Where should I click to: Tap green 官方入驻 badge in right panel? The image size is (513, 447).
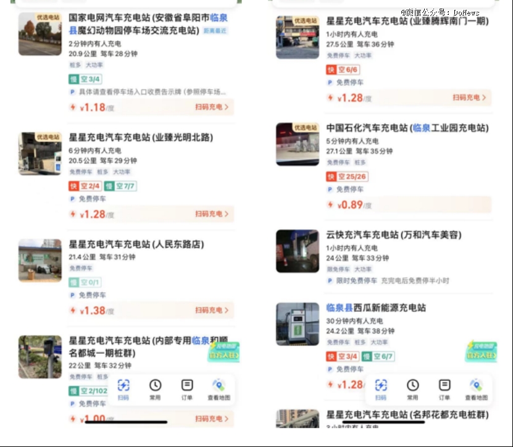(x=482, y=351)
